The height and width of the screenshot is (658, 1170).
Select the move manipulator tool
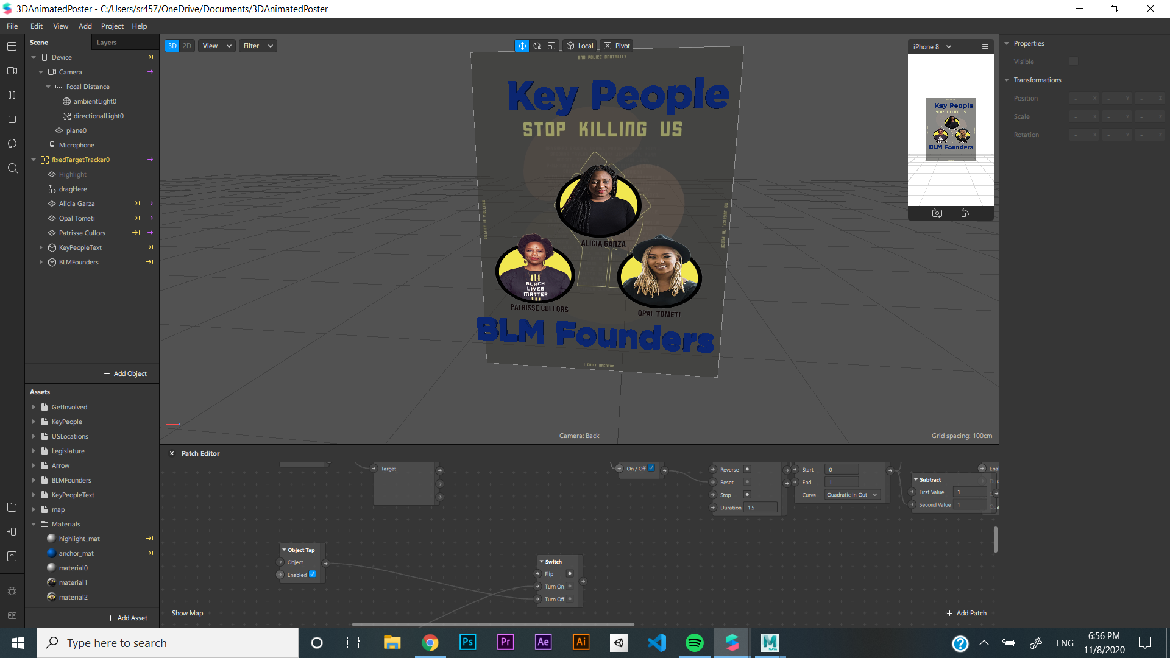(522, 46)
